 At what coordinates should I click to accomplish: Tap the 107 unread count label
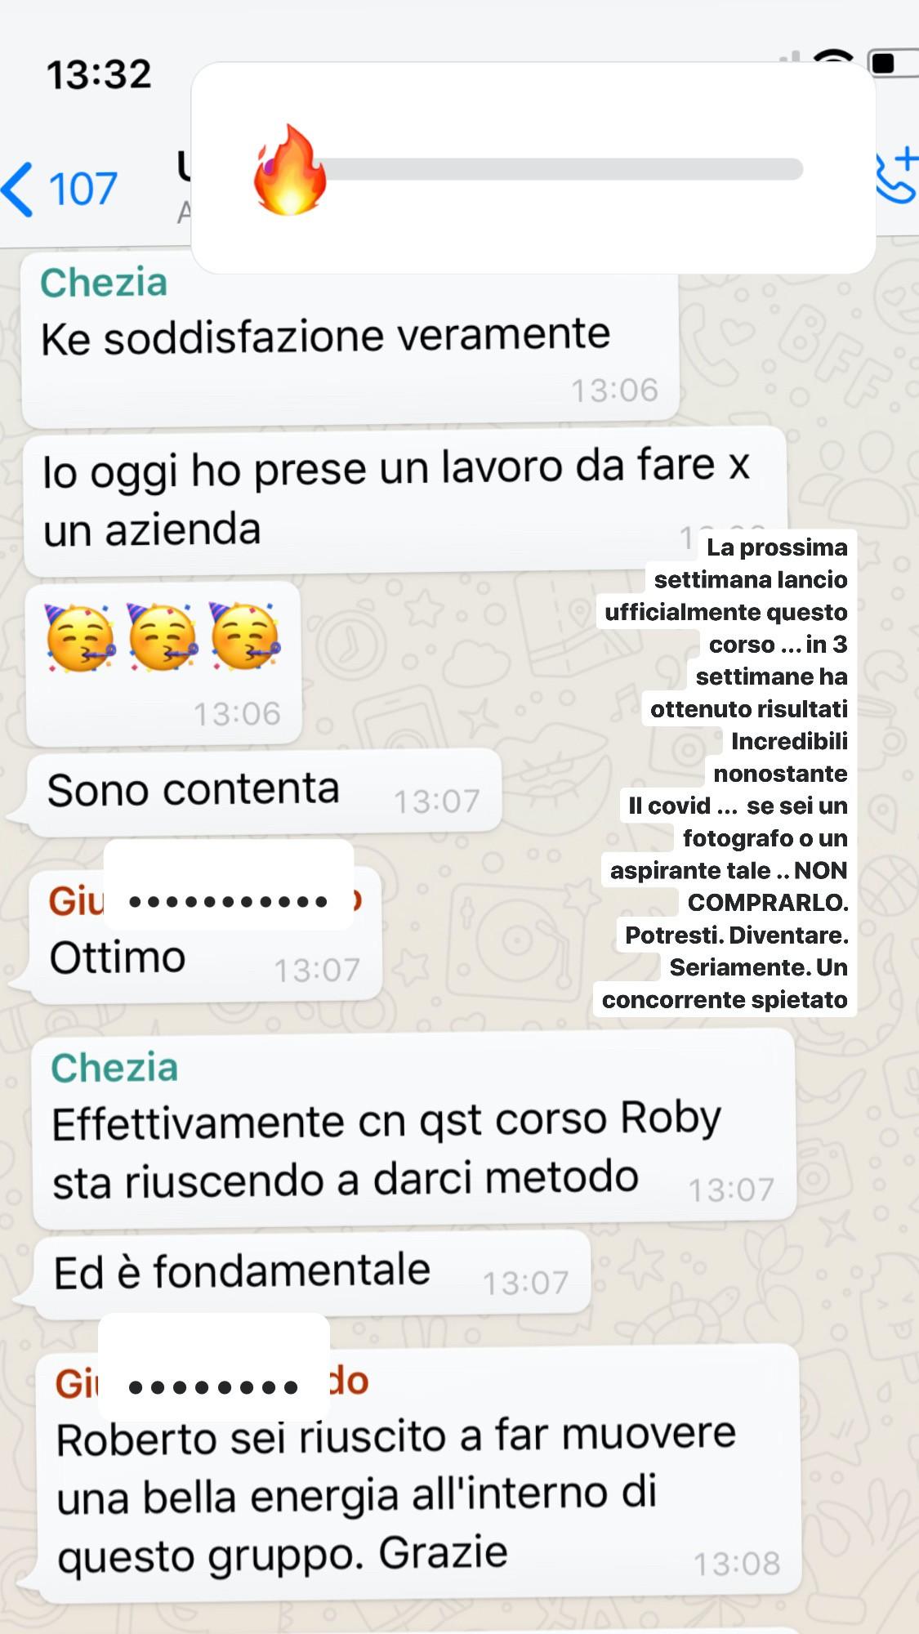point(83,190)
